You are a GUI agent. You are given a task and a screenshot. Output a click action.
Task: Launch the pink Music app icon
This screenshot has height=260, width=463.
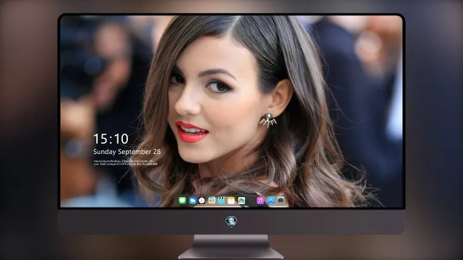(x=260, y=201)
